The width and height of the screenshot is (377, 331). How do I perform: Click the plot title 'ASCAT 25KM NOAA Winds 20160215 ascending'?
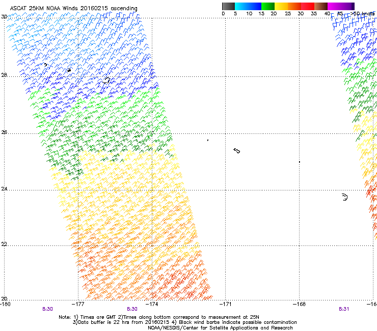(x=73, y=9)
